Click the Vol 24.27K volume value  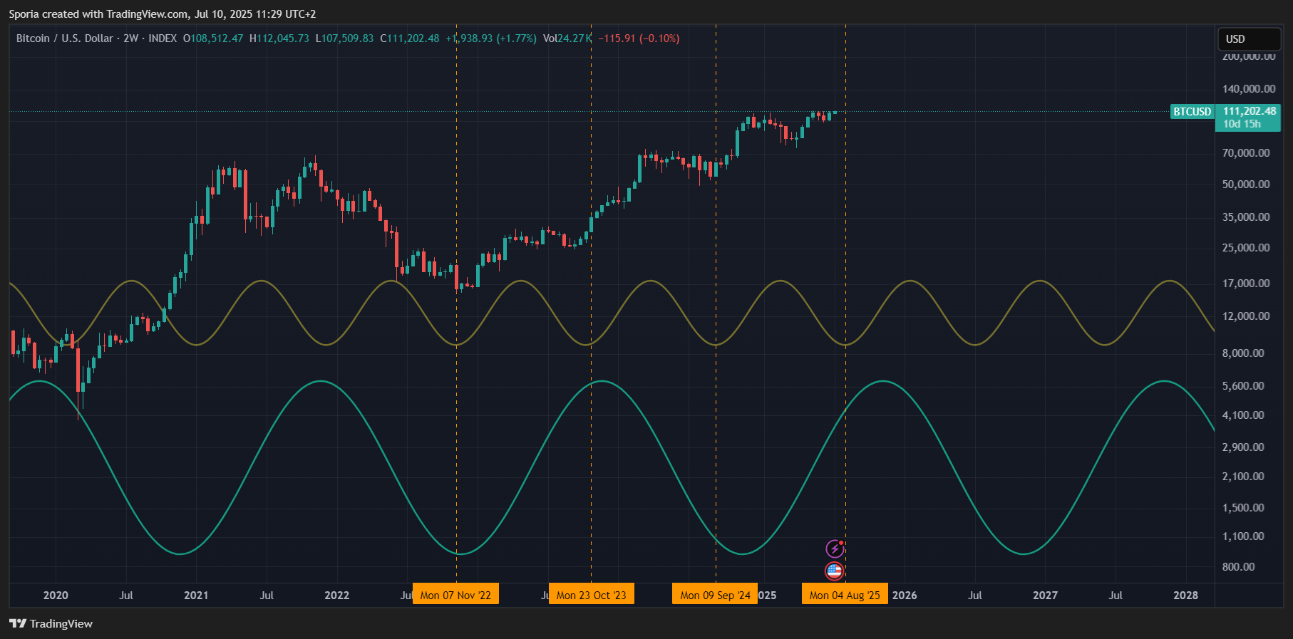coord(567,38)
